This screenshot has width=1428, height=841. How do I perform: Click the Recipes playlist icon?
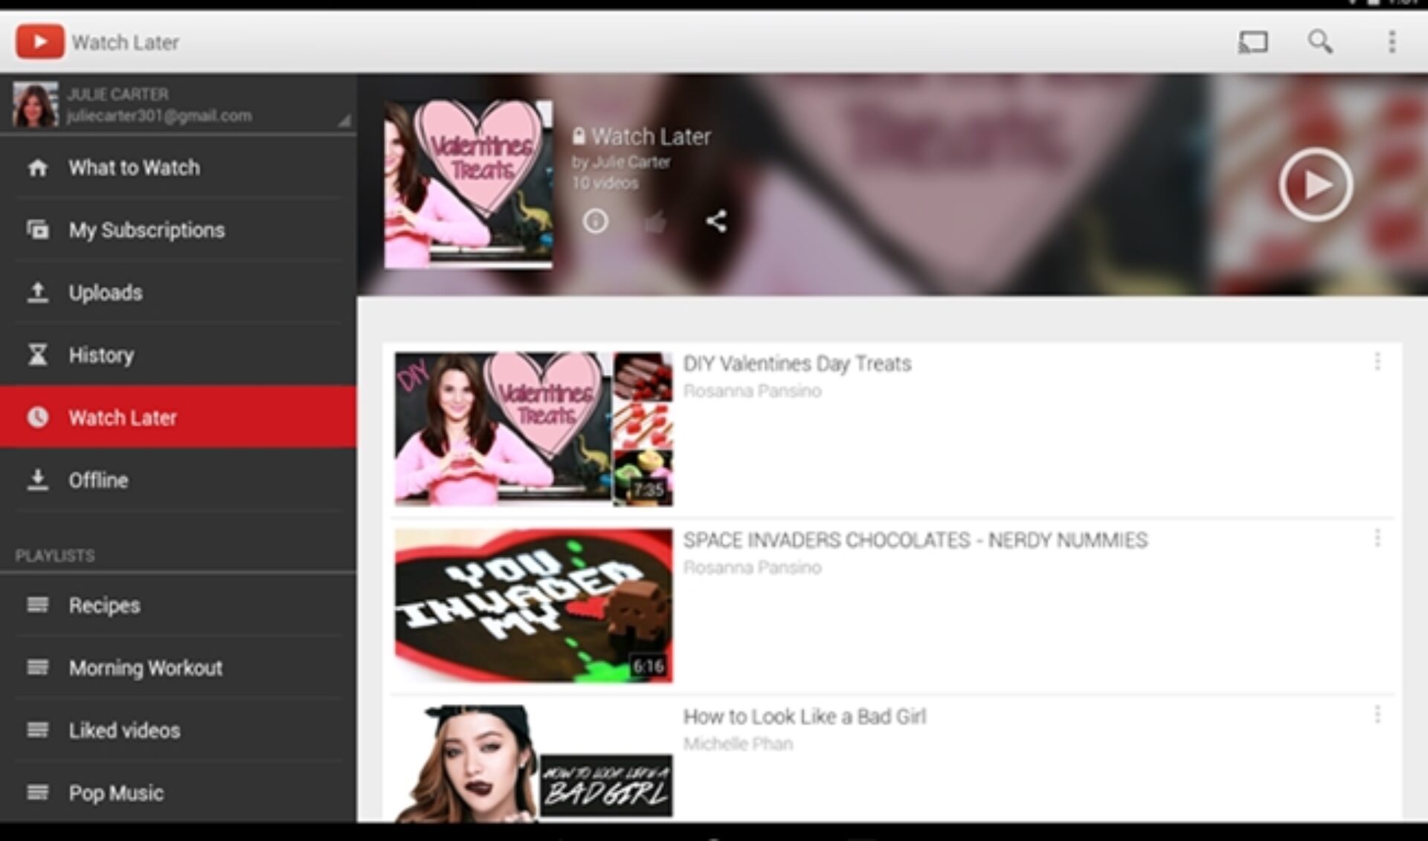coord(38,605)
